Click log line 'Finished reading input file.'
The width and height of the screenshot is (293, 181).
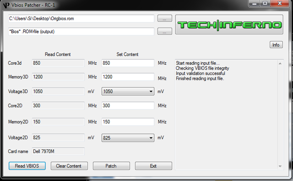click(x=200, y=78)
